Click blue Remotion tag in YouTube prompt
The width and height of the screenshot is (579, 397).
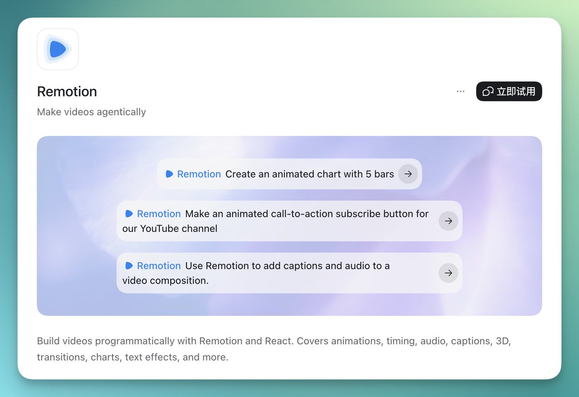pos(153,213)
